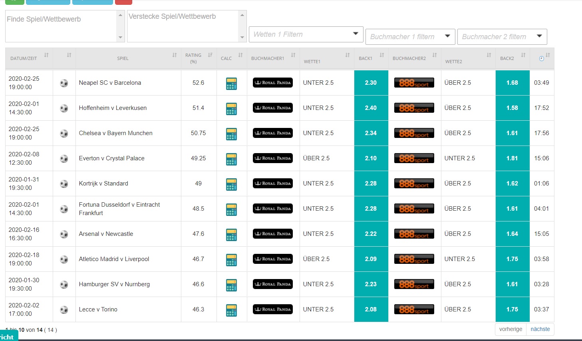
Task: Click 888sport logo in Everton v Crystal Palace row
Action: (414, 158)
